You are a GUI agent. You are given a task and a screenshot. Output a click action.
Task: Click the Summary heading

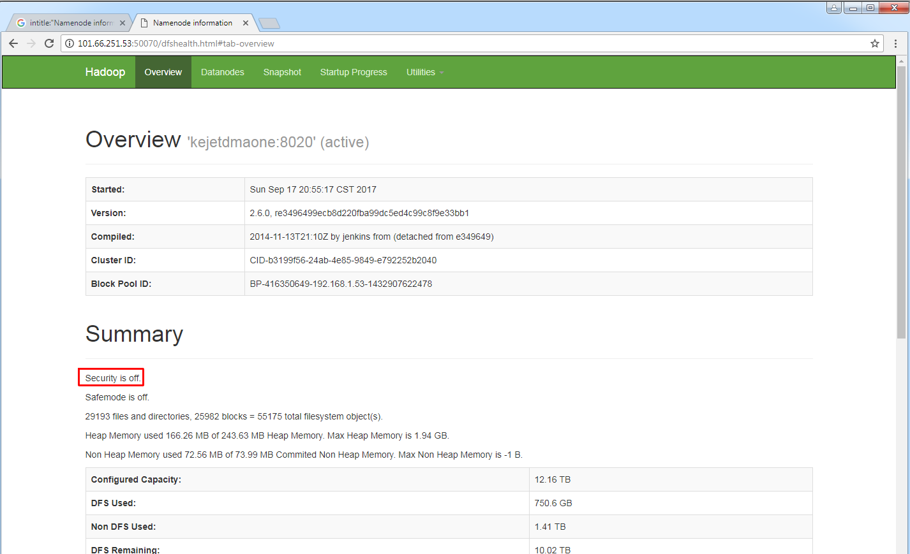135,334
